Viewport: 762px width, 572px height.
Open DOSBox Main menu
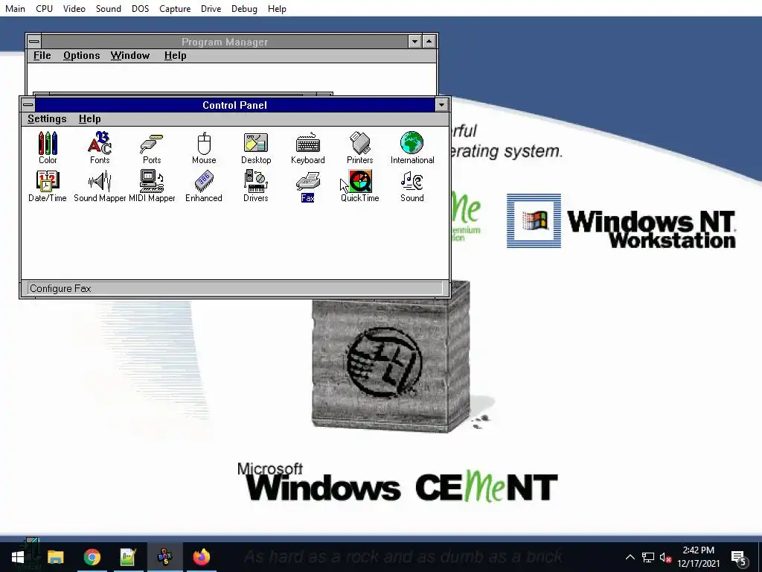click(x=15, y=9)
